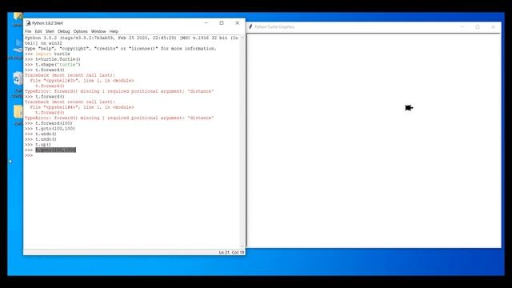The width and height of the screenshot is (512, 288).
Task: Maximize the Python Shell window
Action: coord(222,23)
